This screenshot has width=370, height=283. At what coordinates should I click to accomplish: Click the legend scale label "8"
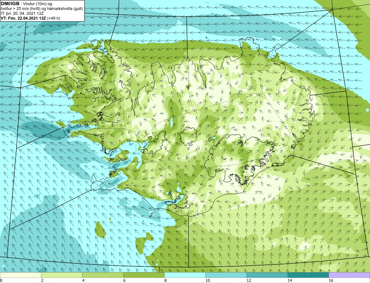tap(165, 280)
